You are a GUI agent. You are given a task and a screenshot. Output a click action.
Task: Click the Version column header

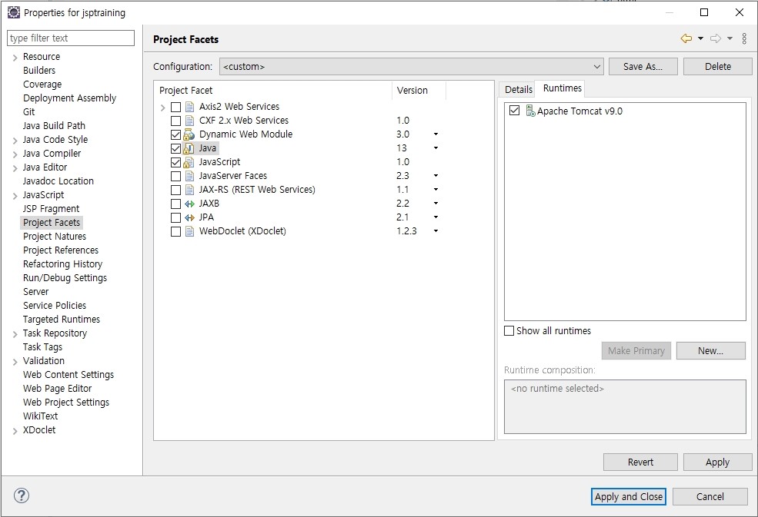click(x=419, y=91)
